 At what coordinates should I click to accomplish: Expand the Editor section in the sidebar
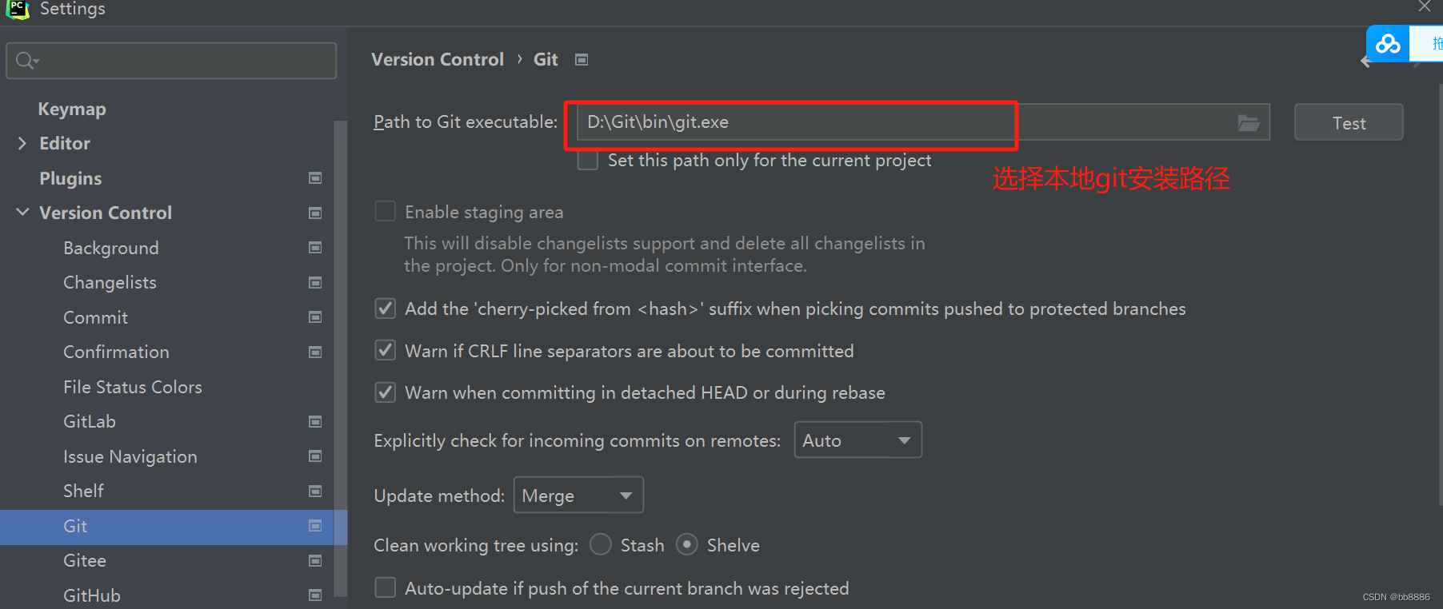pos(22,143)
